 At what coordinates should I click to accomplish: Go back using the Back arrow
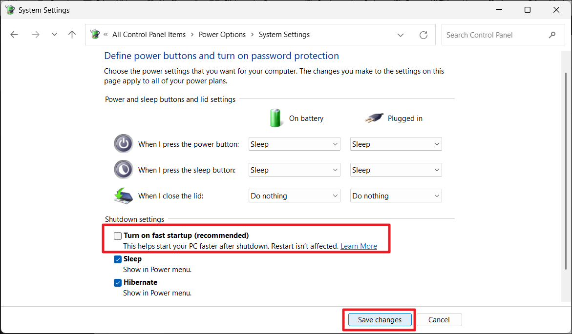pyautogui.click(x=14, y=35)
